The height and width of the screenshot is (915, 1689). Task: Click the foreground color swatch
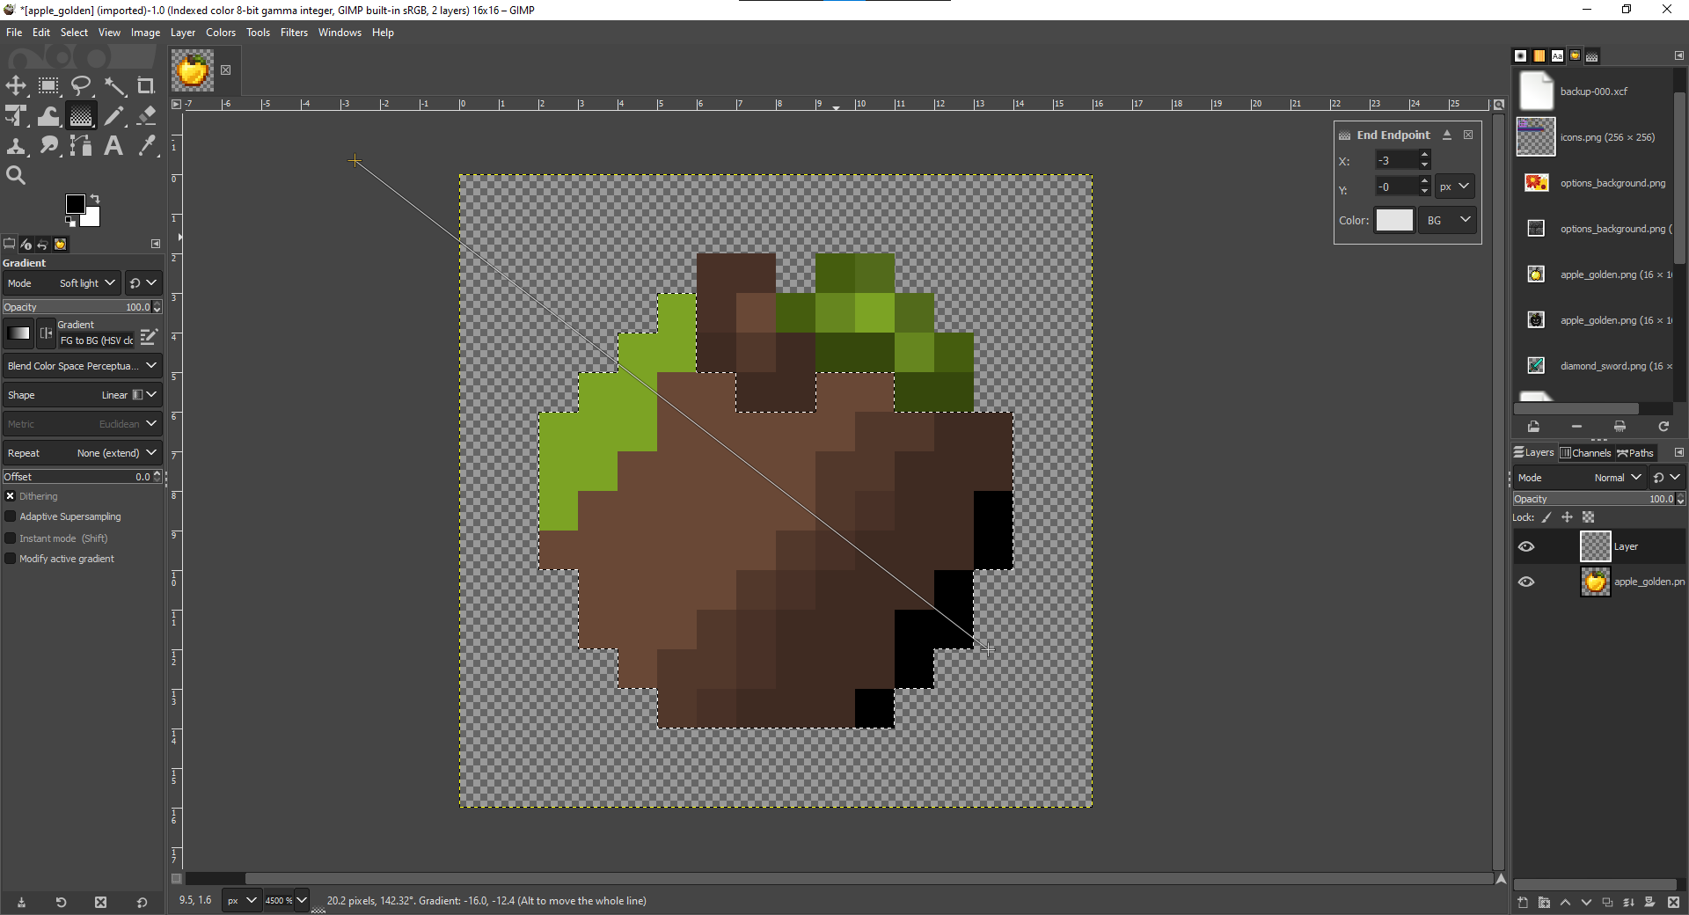75,204
